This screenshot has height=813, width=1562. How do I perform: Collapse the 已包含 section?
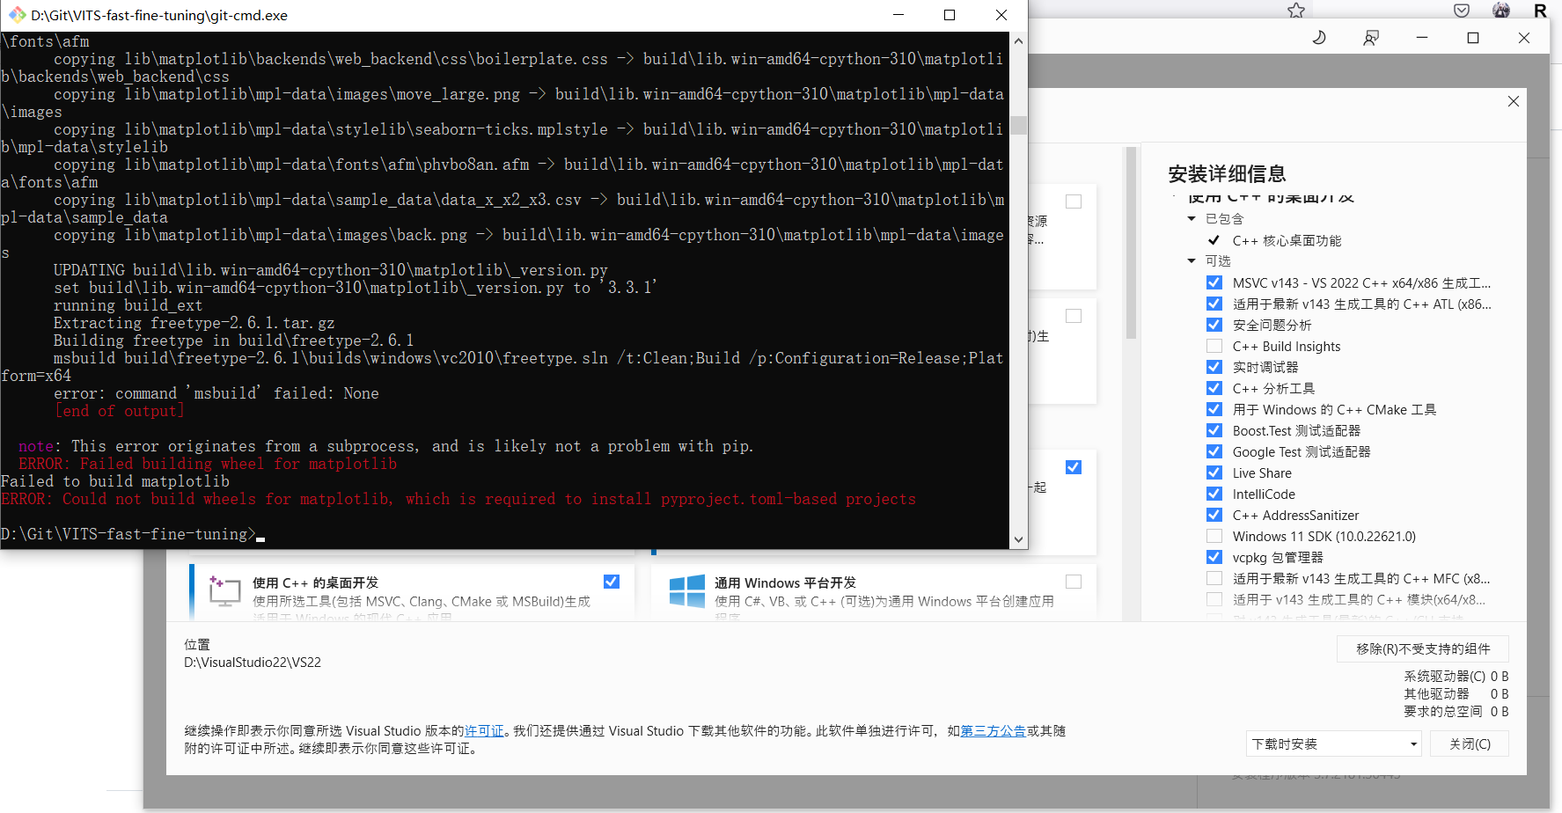[1192, 218]
